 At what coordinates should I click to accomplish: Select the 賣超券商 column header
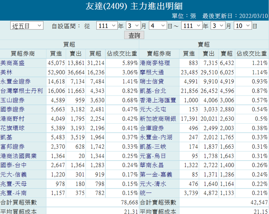tap(159, 54)
